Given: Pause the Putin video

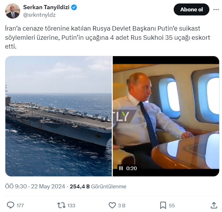Looking at the screenshot, I should [x=121, y=168].
